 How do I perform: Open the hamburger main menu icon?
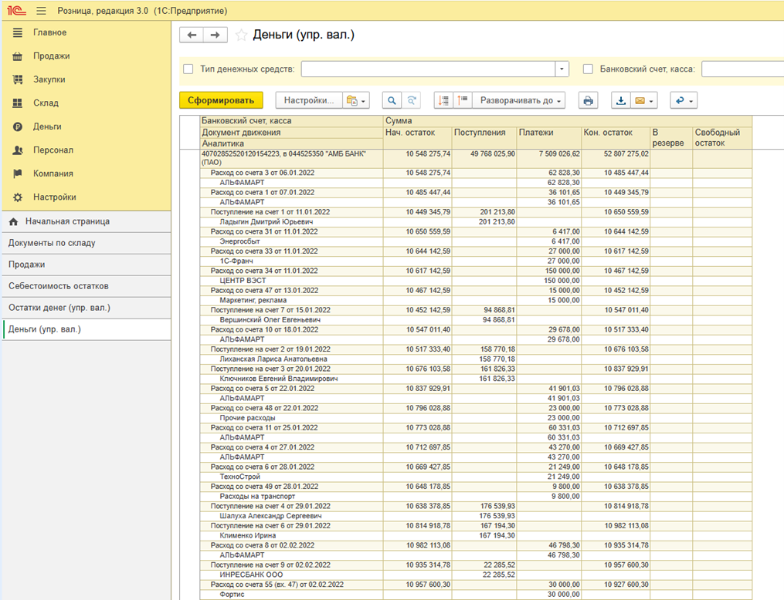[41, 11]
